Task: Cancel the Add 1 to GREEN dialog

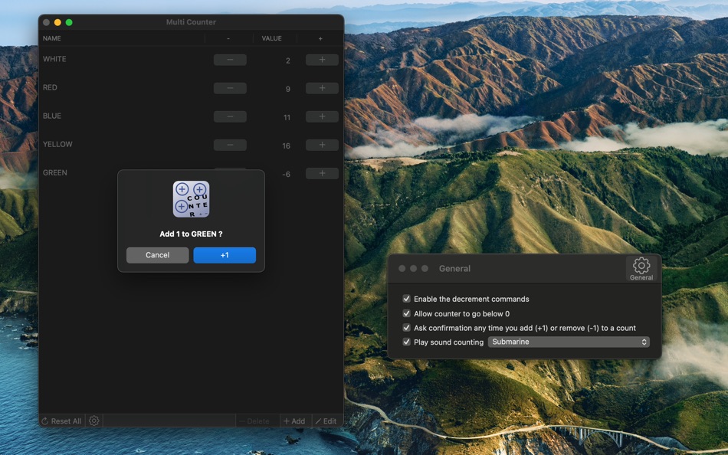Action: point(157,255)
